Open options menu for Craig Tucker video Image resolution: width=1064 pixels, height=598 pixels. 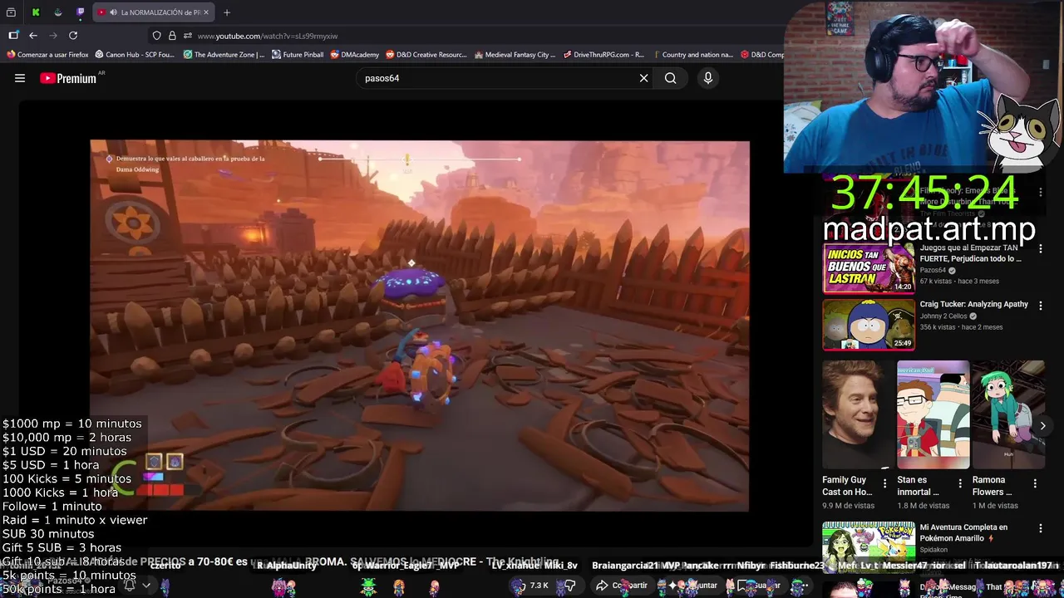(x=1040, y=306)
